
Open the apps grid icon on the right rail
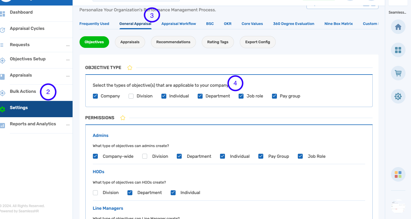point(398,50)
